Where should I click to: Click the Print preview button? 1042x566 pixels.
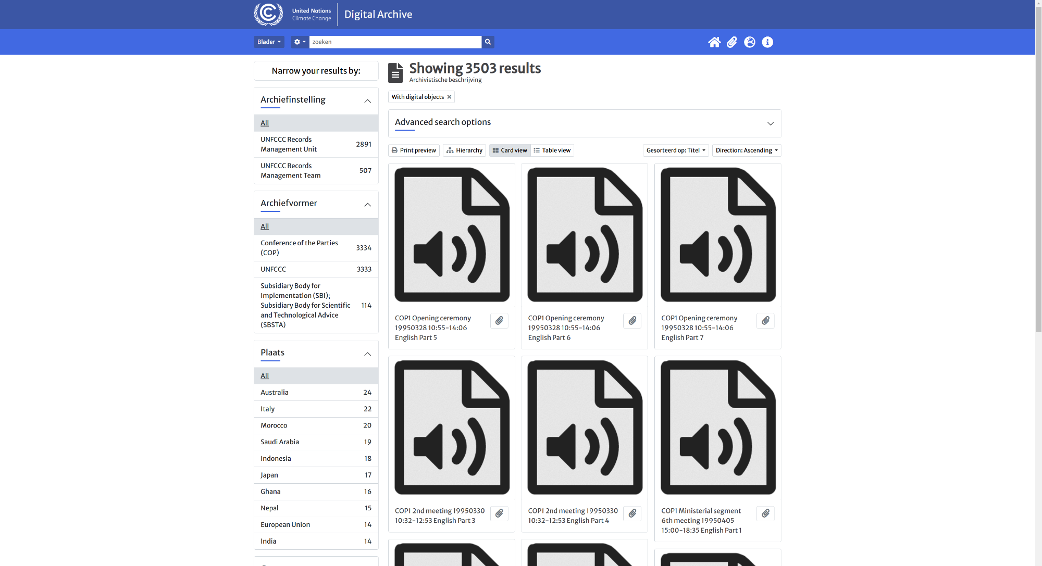pos(414,150)
